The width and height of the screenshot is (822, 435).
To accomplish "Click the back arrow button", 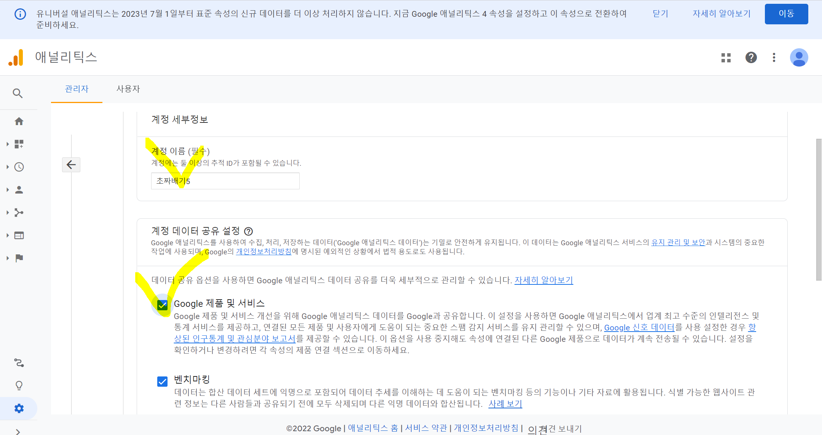I will 71,165.
